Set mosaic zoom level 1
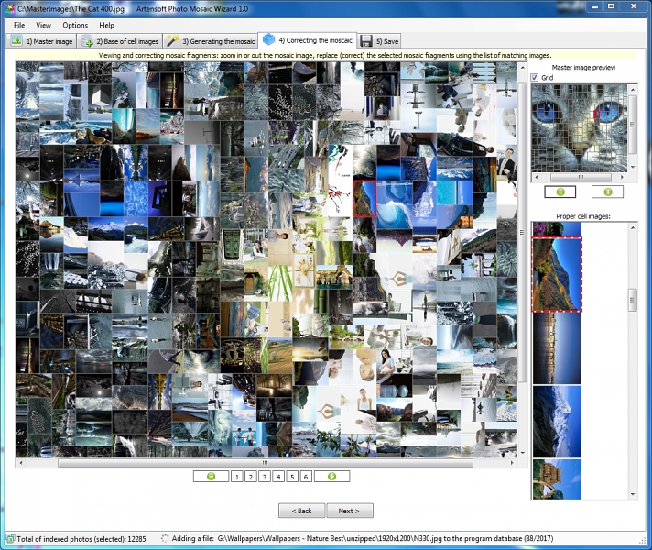Viewport: 652px width, 550px height. [236, 477]
